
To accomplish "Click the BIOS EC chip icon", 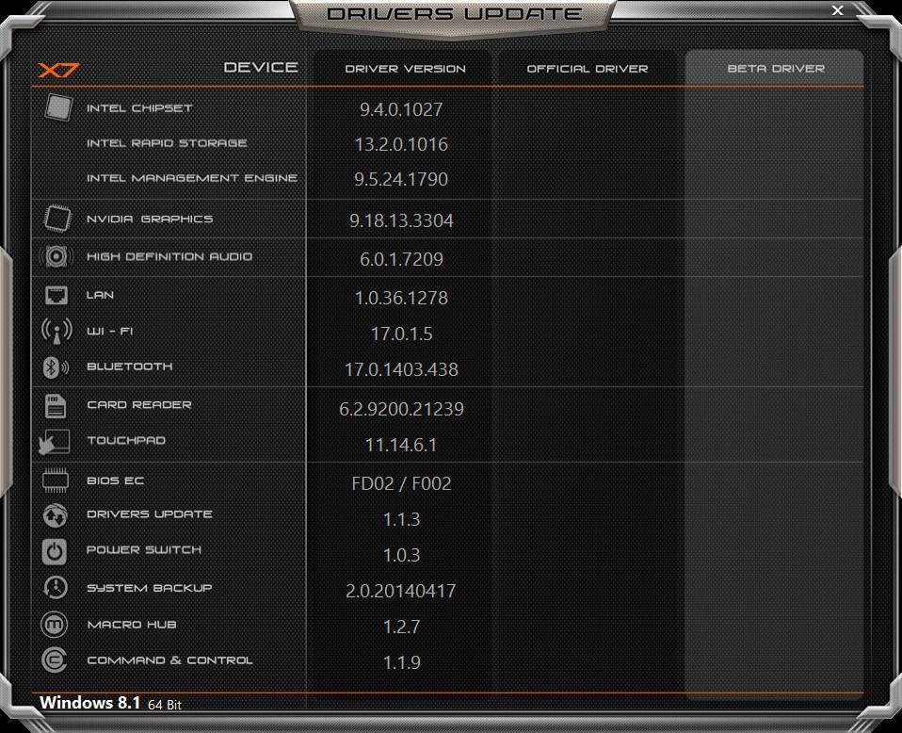I will (56, 481).
